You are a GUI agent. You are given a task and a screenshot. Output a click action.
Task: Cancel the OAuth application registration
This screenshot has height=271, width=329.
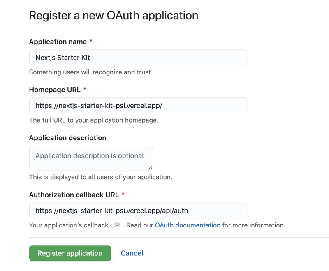pyautogui.click(x=132, y=253)
